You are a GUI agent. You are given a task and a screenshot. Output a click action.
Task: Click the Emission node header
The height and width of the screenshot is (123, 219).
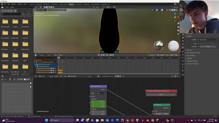click(x=162, y=105)
